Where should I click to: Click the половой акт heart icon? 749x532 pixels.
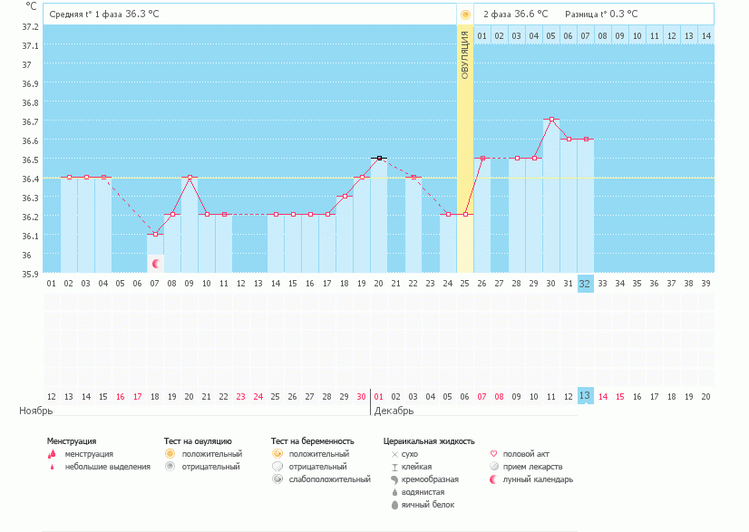tap(493, 454)
